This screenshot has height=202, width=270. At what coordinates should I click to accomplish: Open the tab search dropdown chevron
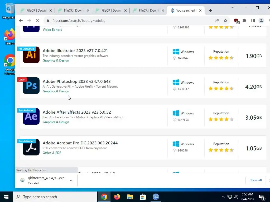pyautogui.click(x=233, y=8)
